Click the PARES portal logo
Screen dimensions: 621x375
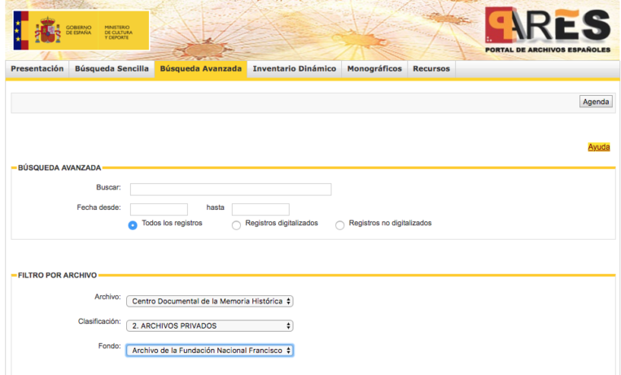[547, 30]
